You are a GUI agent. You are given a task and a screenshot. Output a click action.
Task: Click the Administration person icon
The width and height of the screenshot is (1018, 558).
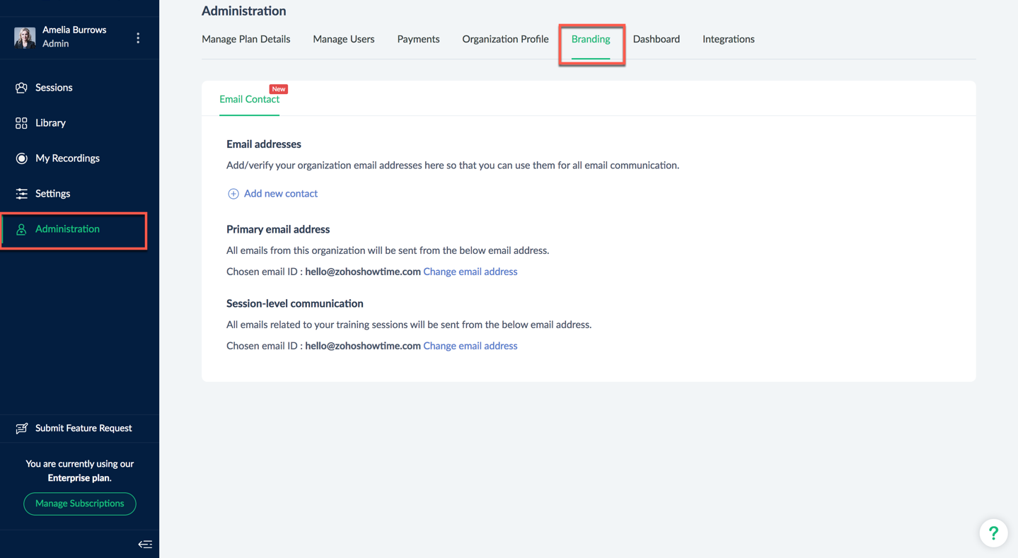pyautogui.click(x=21, y=229)
